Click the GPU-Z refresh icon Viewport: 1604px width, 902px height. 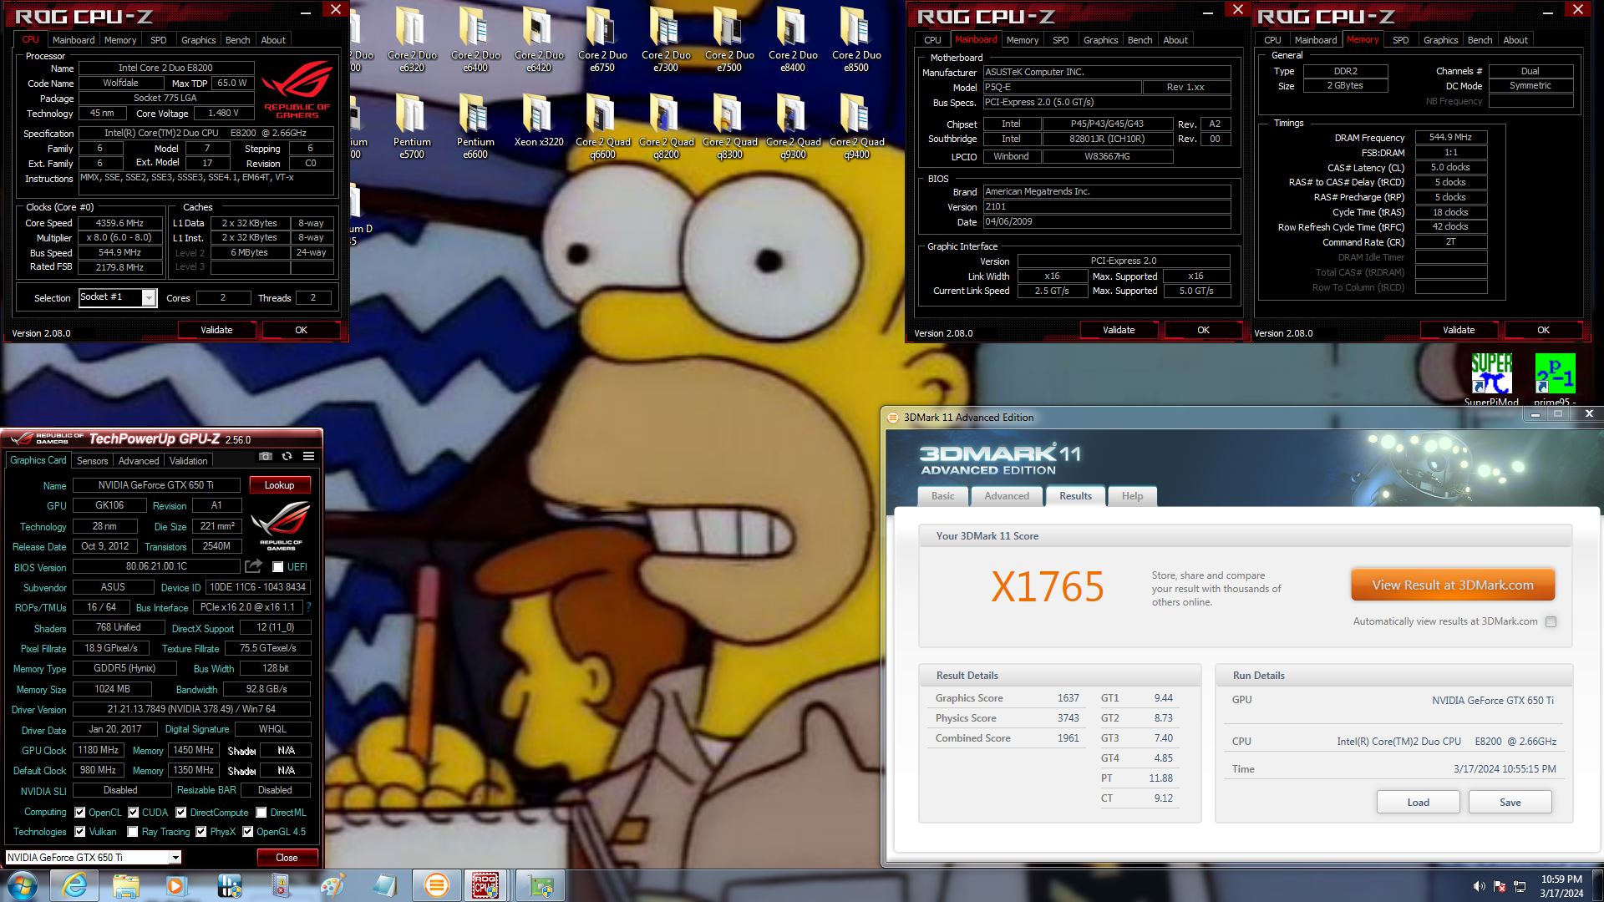click(287, 457)
